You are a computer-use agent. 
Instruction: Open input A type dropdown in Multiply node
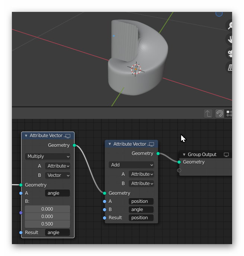58,166
